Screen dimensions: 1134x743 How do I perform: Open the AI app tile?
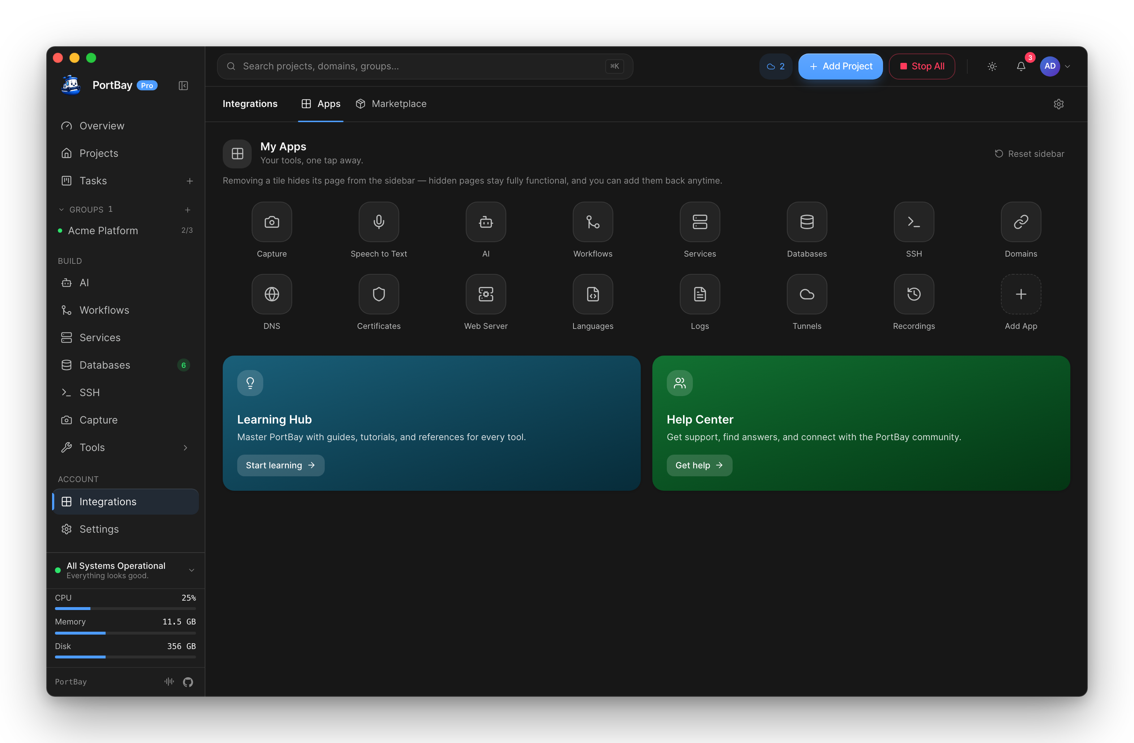point(486,222)
